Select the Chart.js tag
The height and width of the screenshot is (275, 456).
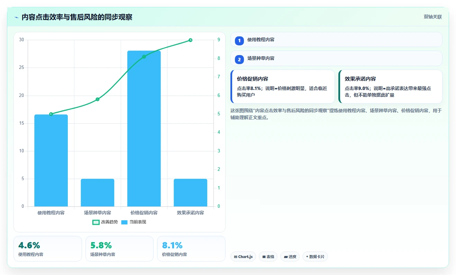click(x=243, y=257)
